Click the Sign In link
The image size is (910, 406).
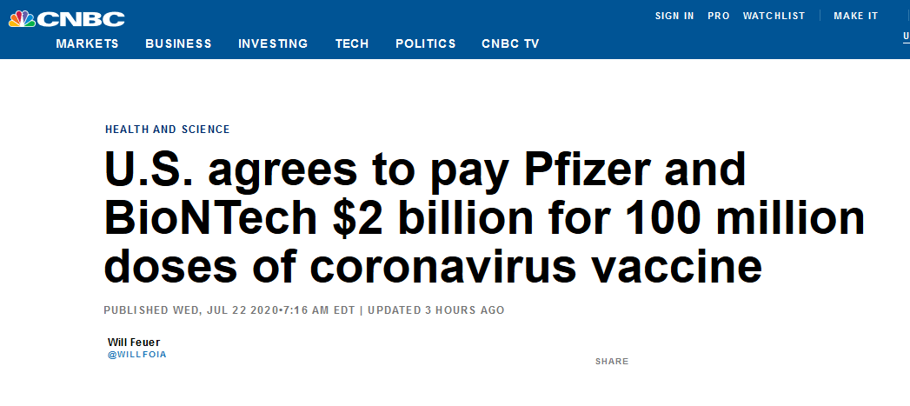point(674,16)
